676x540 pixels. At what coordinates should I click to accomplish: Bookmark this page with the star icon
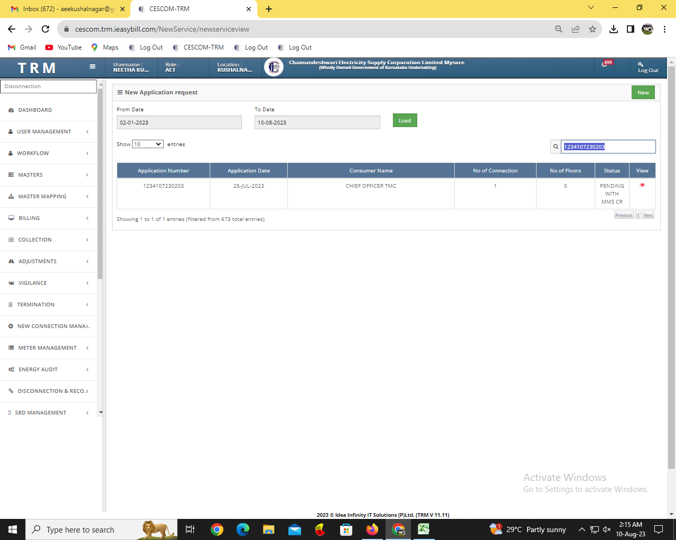[x=593, y=29]
